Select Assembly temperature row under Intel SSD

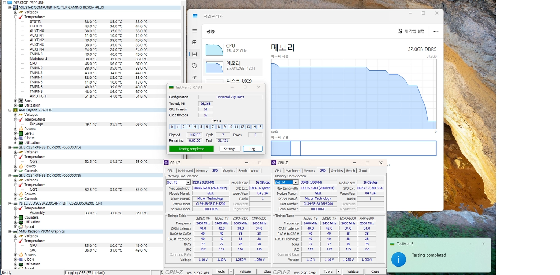[x=92, y=213]
